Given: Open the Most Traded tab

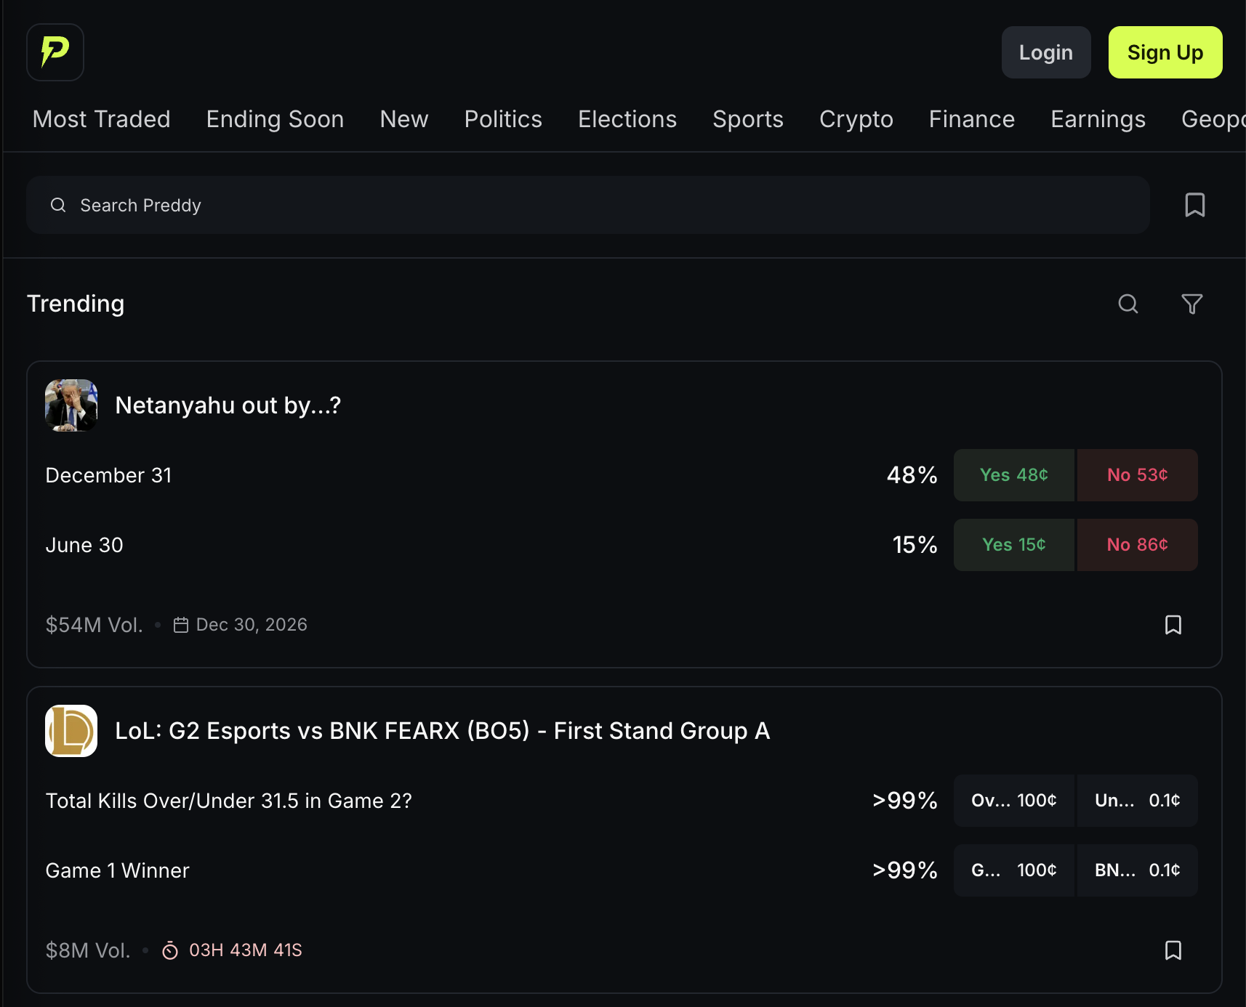Looking at the screenshot, I should (102, 119).
